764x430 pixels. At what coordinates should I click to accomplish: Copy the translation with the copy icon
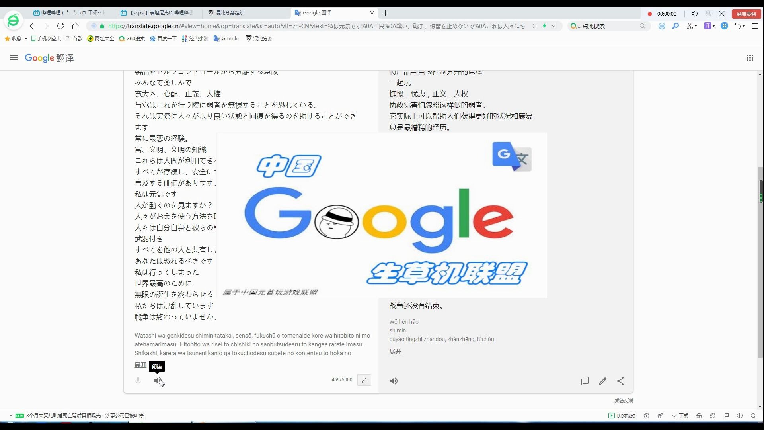[585, 381]
